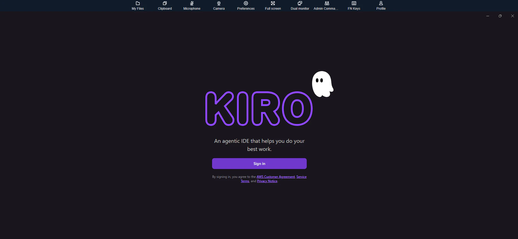The width and height of the screenshot is (518, 239).
Task: Open the FN Keys panel
Action: point(354,6)
